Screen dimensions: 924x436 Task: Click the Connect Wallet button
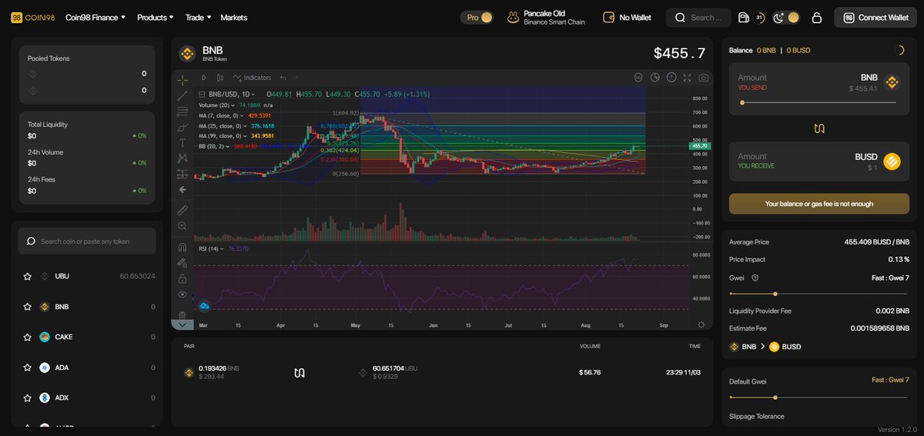(875, 17)
